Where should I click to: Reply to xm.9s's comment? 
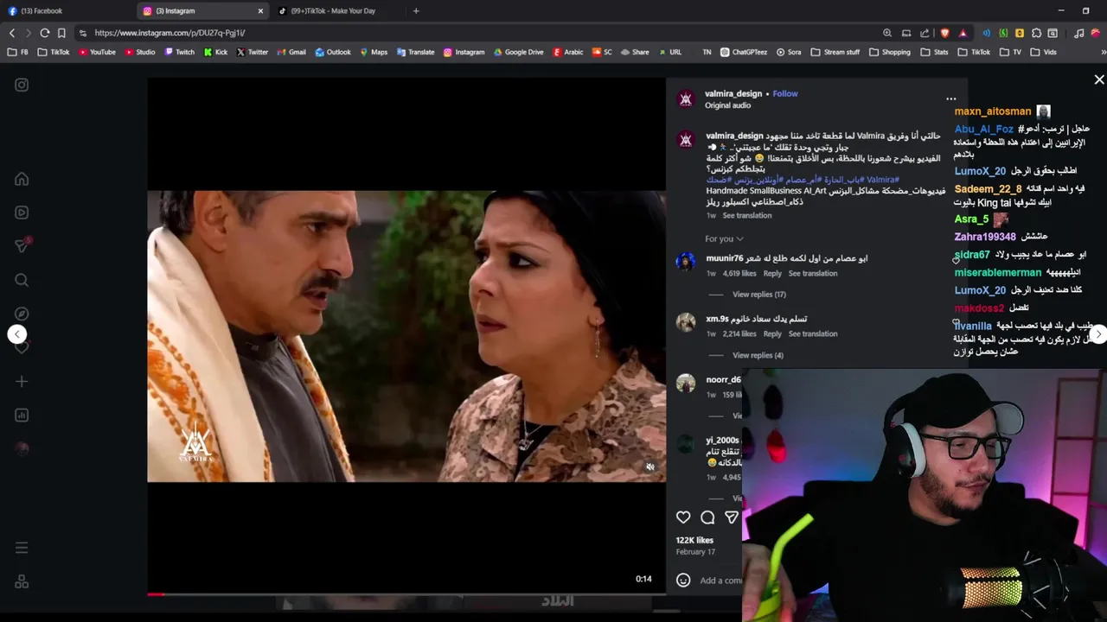[x=772, y=333]
